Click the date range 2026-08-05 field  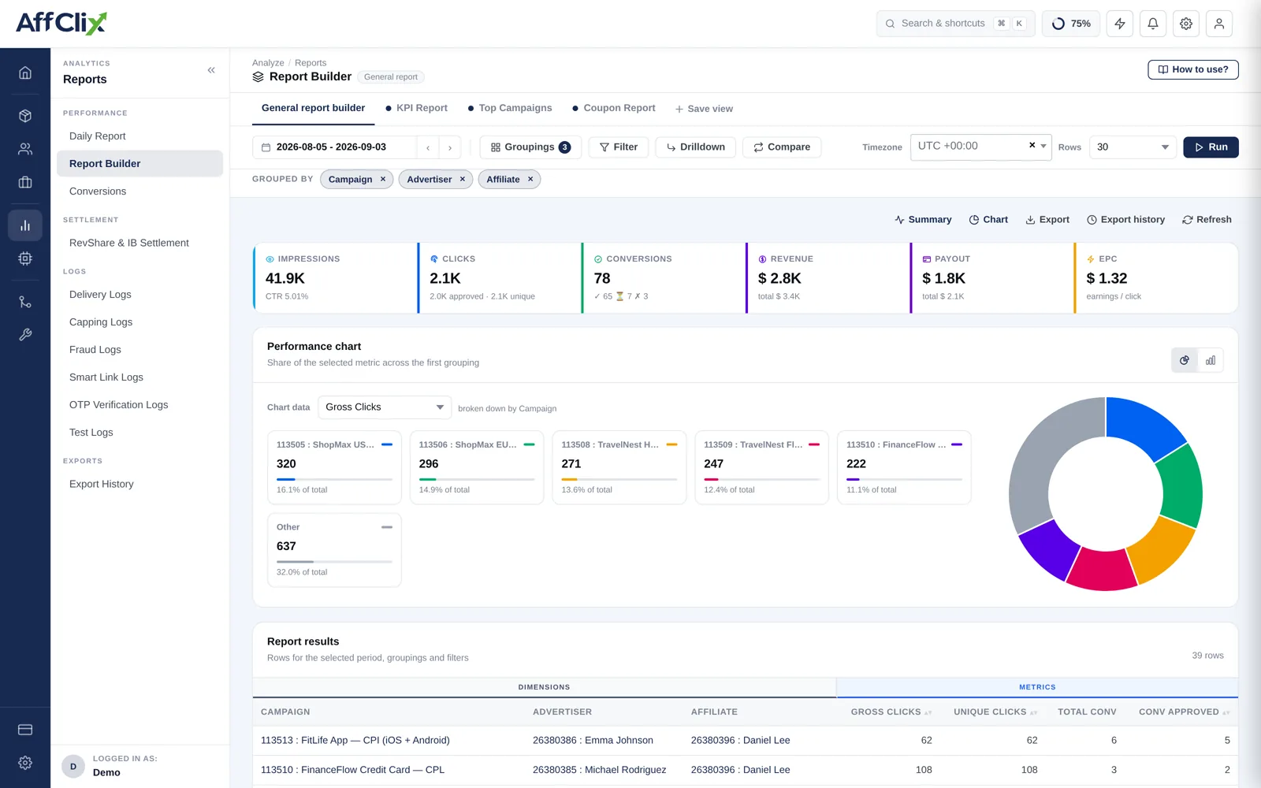pos(335,147)
